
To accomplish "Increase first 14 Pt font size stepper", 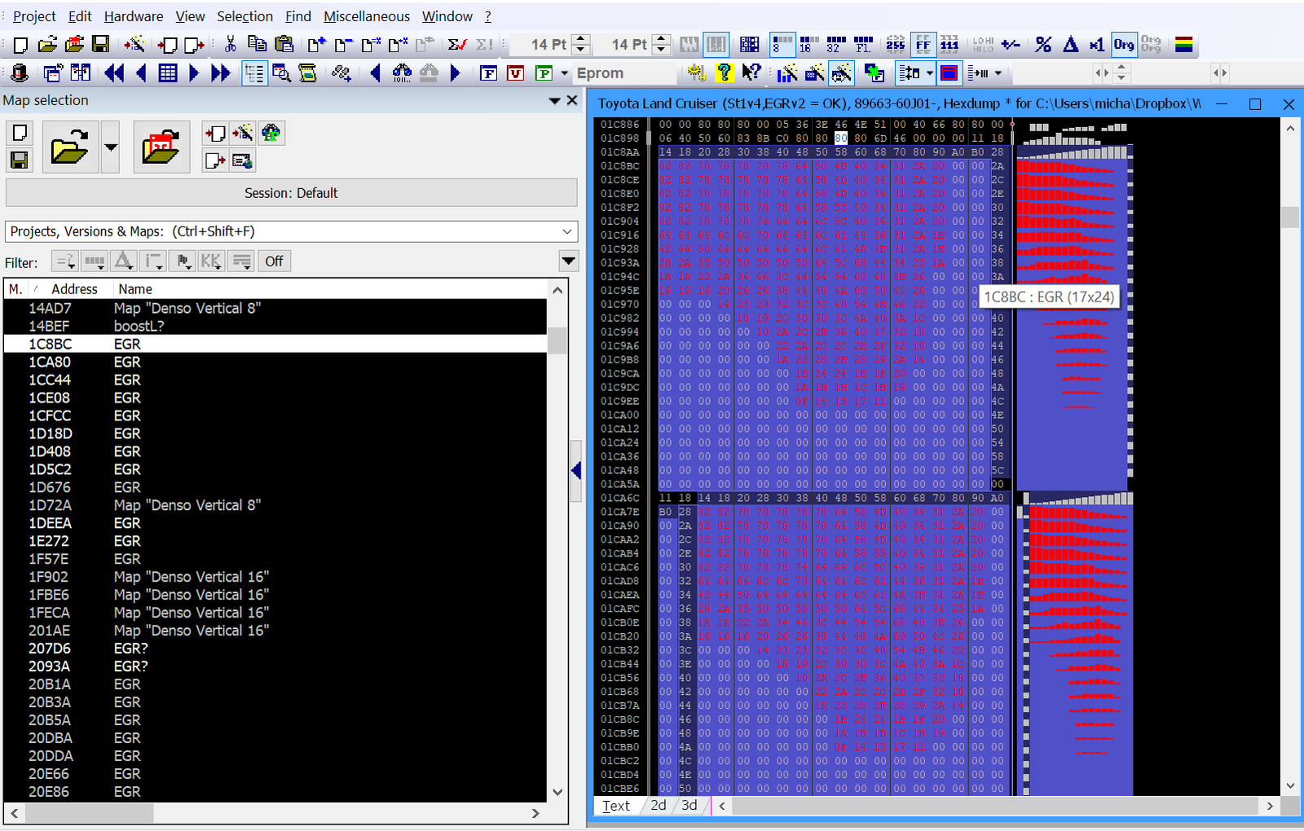I will [x=581, y=39].
